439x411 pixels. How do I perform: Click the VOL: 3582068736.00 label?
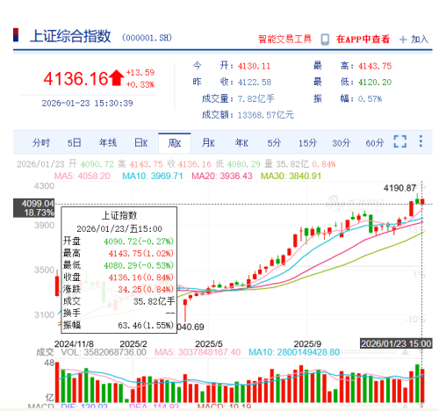104,352
